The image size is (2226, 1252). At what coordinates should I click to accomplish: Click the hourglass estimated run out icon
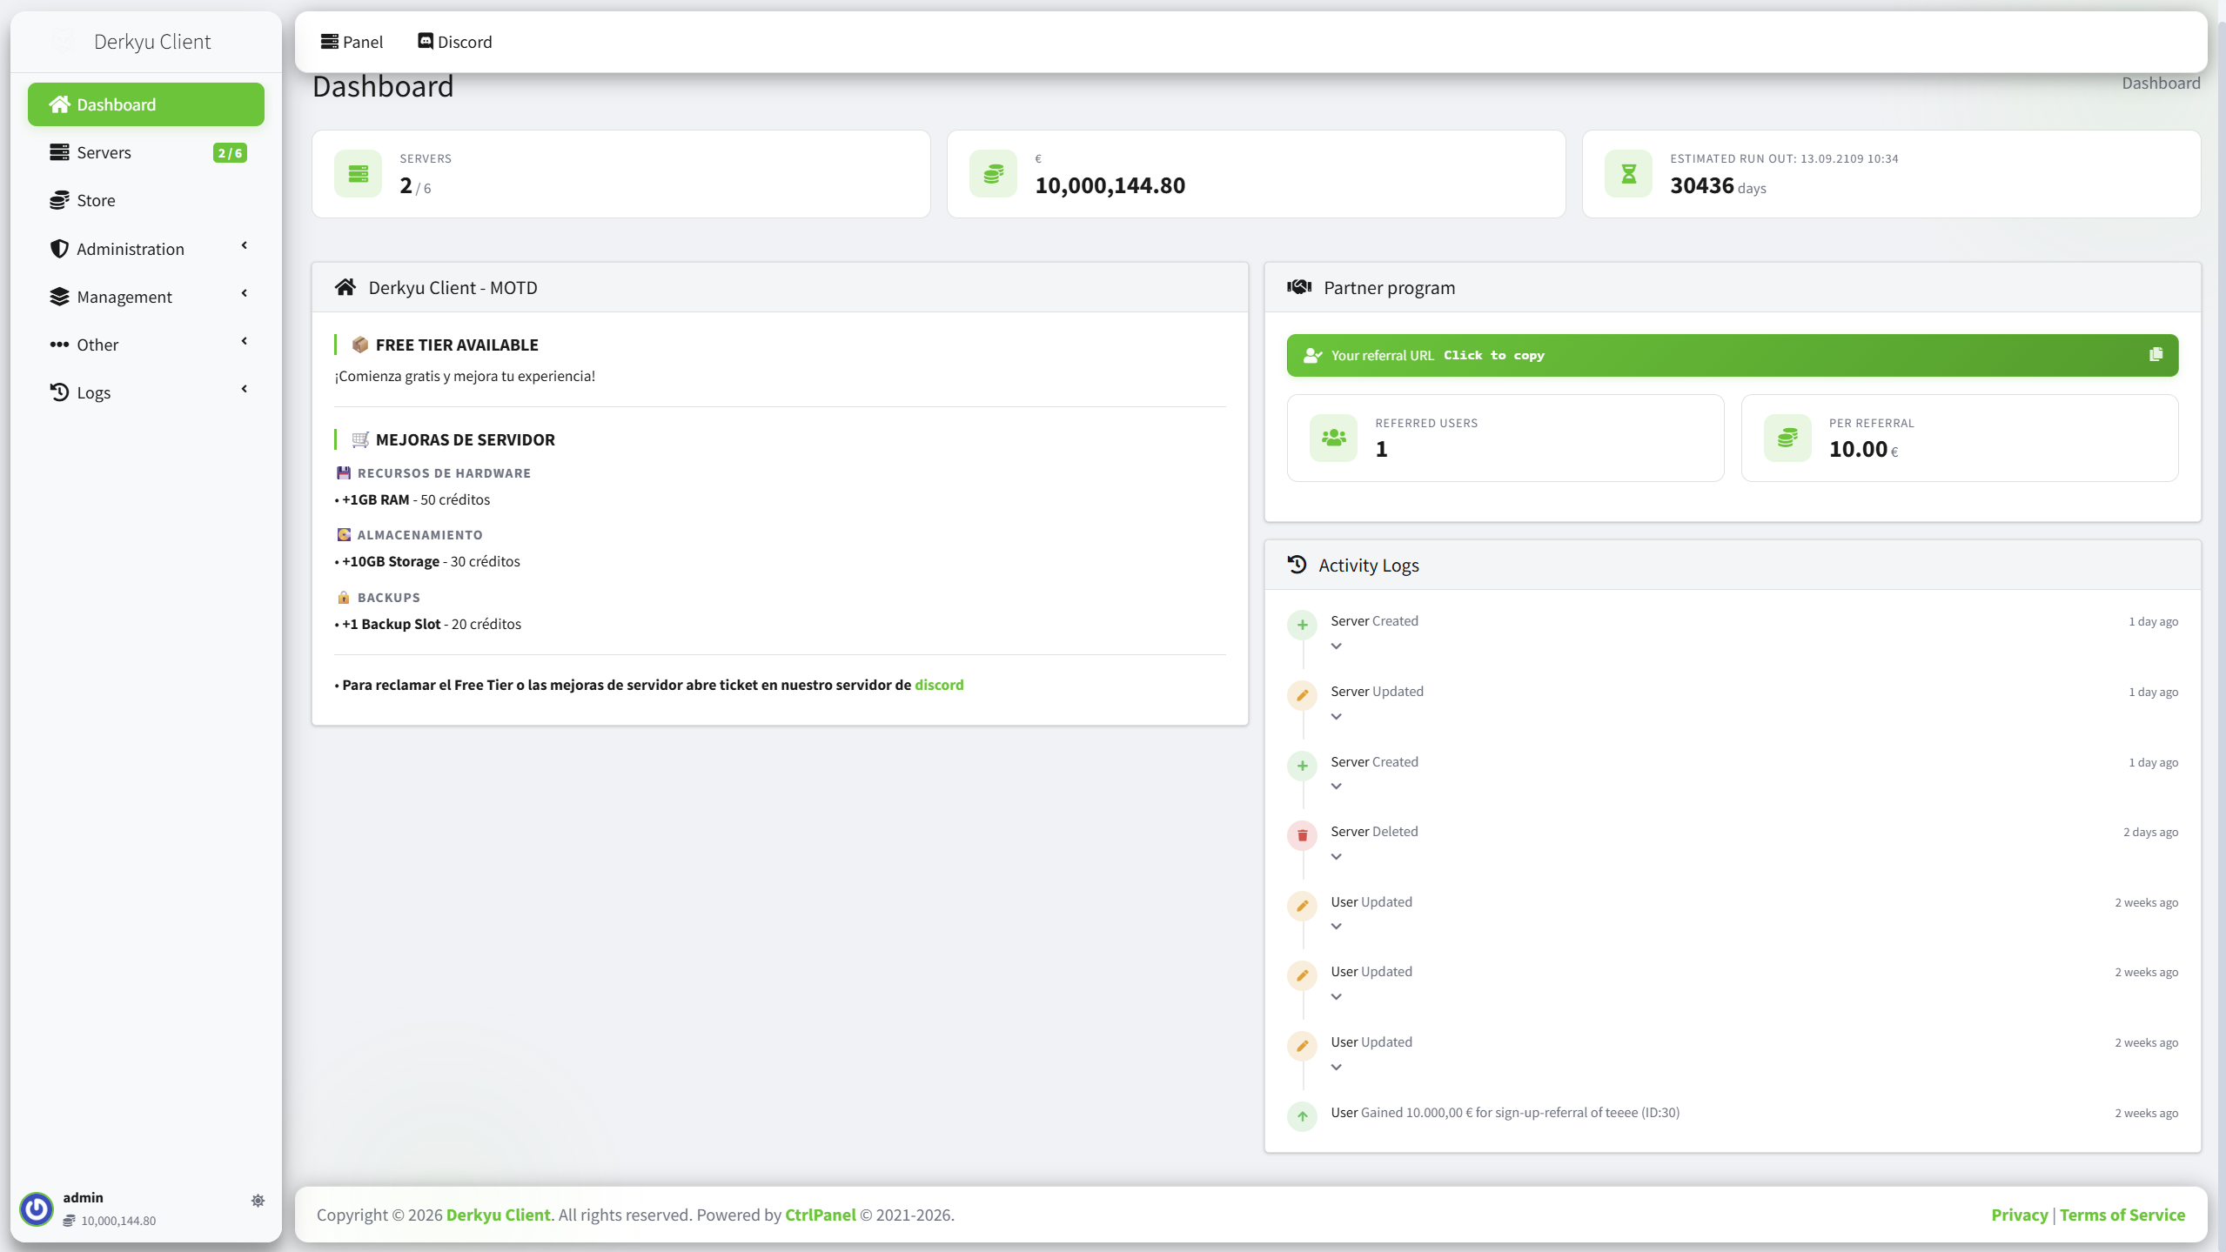[1628, 174]
